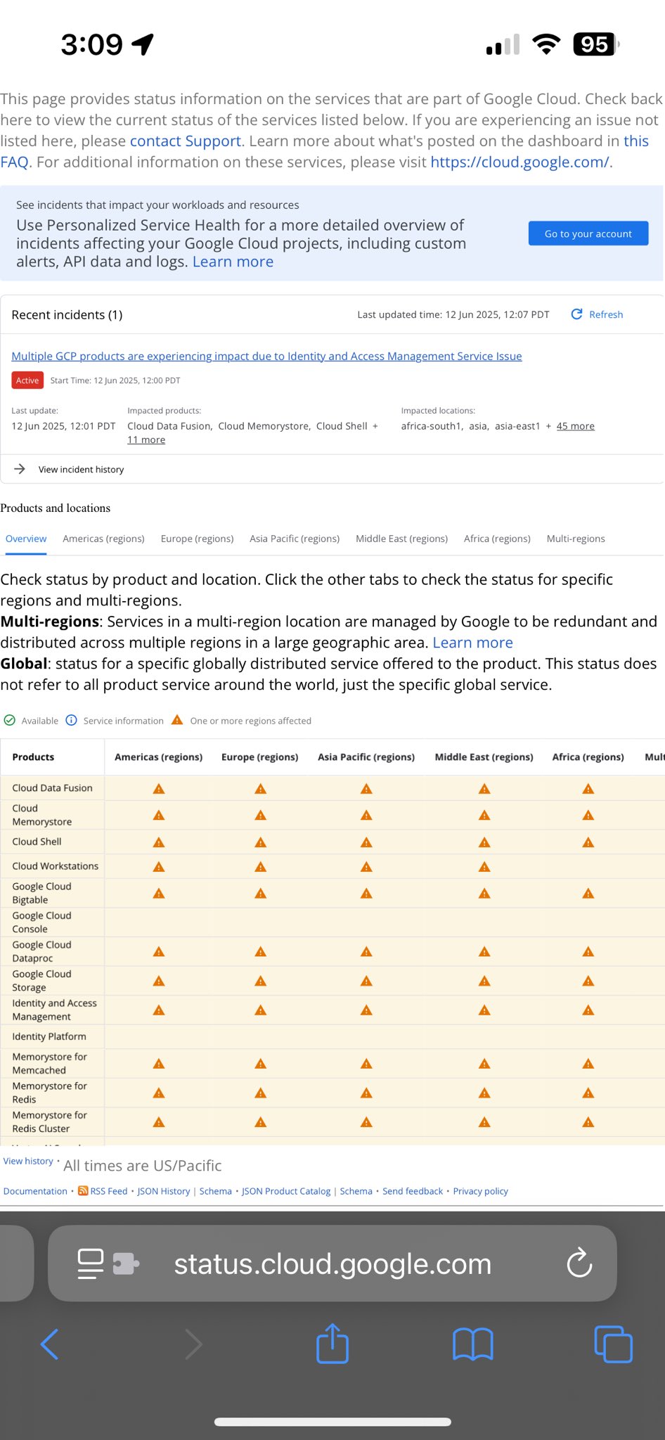Click Cloud Data Fusion Americas warning icon
This screenshot has width=665, height=1440.
[x=159, y=789]
